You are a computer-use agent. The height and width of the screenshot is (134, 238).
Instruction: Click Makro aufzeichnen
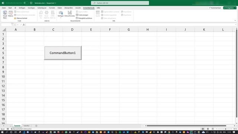click(22, 12)
